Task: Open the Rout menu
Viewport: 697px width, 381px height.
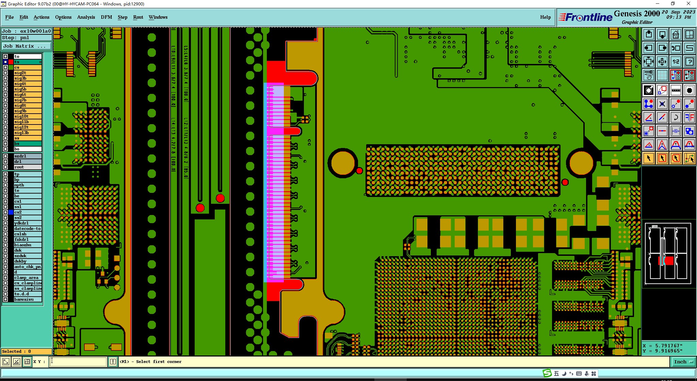Action: tap(138, 17)
